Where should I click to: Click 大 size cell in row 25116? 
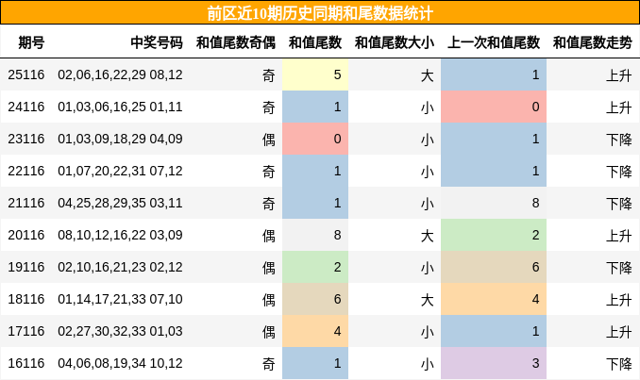click(x=427, y=75)
